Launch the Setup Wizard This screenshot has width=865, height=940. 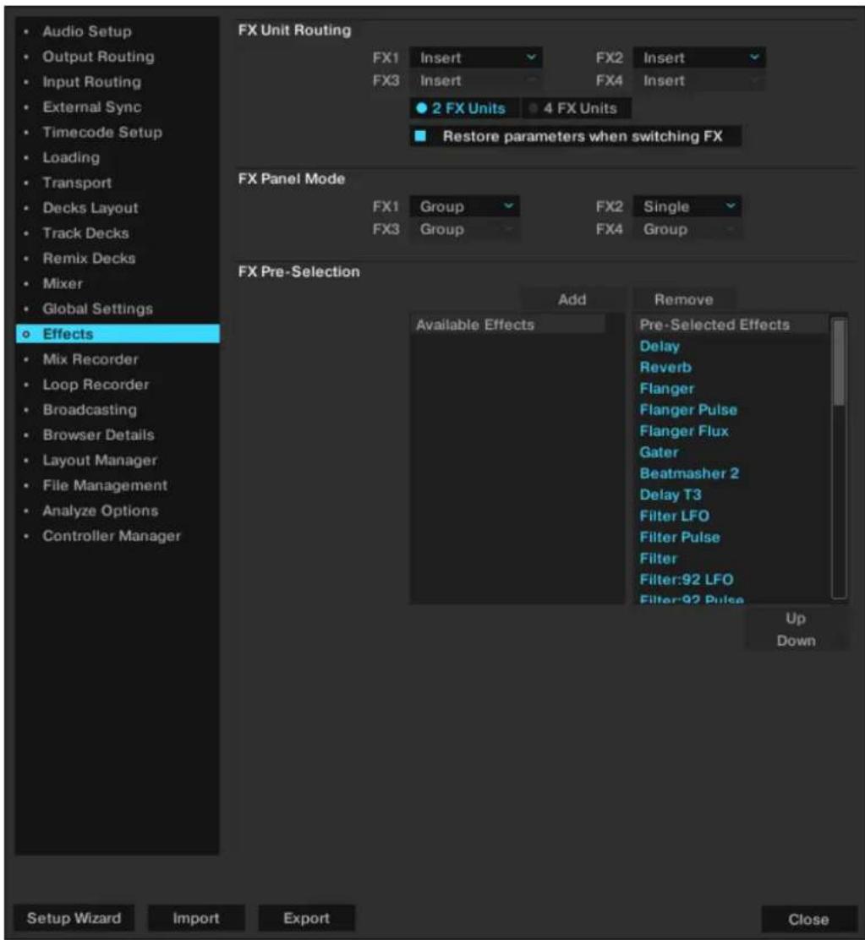point(74,918)
